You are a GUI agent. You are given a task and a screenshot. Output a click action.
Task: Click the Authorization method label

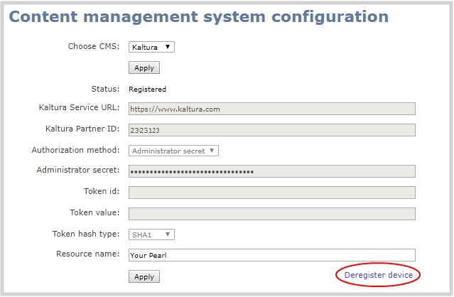point(75,150)
